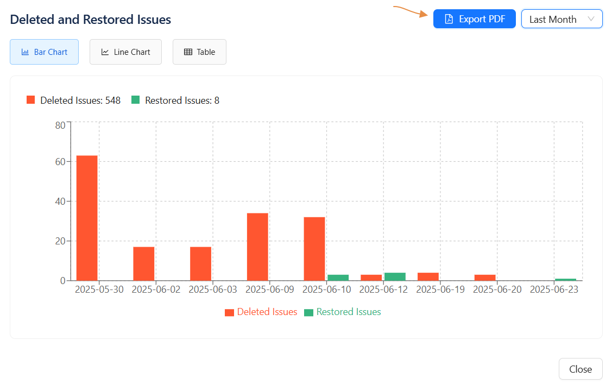Click the line chart icon
This screenshot has width=612, height=390.
point(105,52)
